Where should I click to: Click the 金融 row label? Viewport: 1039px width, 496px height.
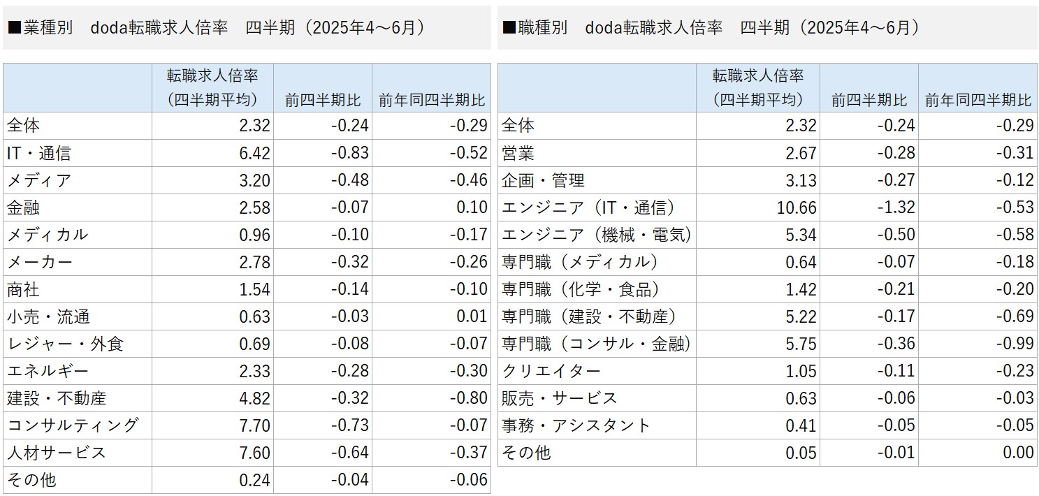point(23,207)
